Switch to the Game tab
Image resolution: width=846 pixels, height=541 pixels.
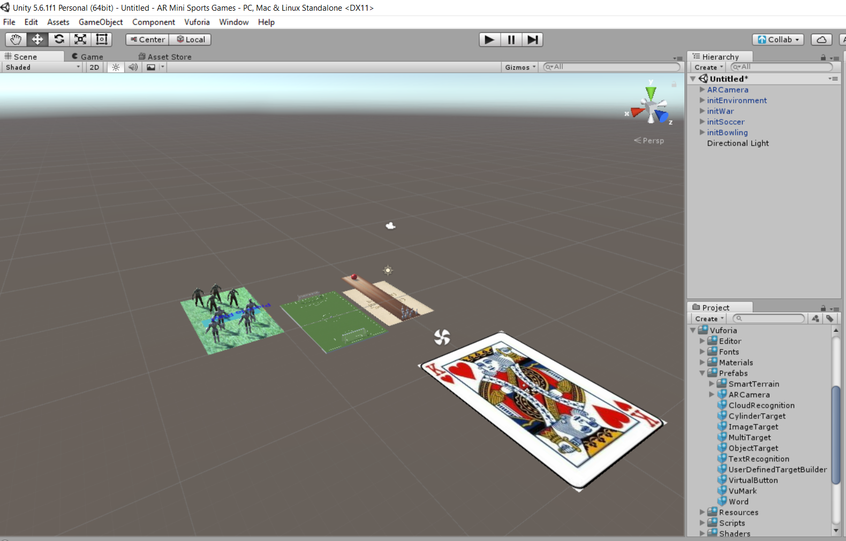pos(87,57)
